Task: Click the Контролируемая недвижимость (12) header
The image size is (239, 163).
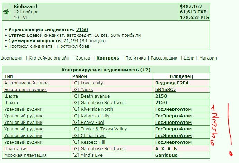Action: [x=106, y=70]
